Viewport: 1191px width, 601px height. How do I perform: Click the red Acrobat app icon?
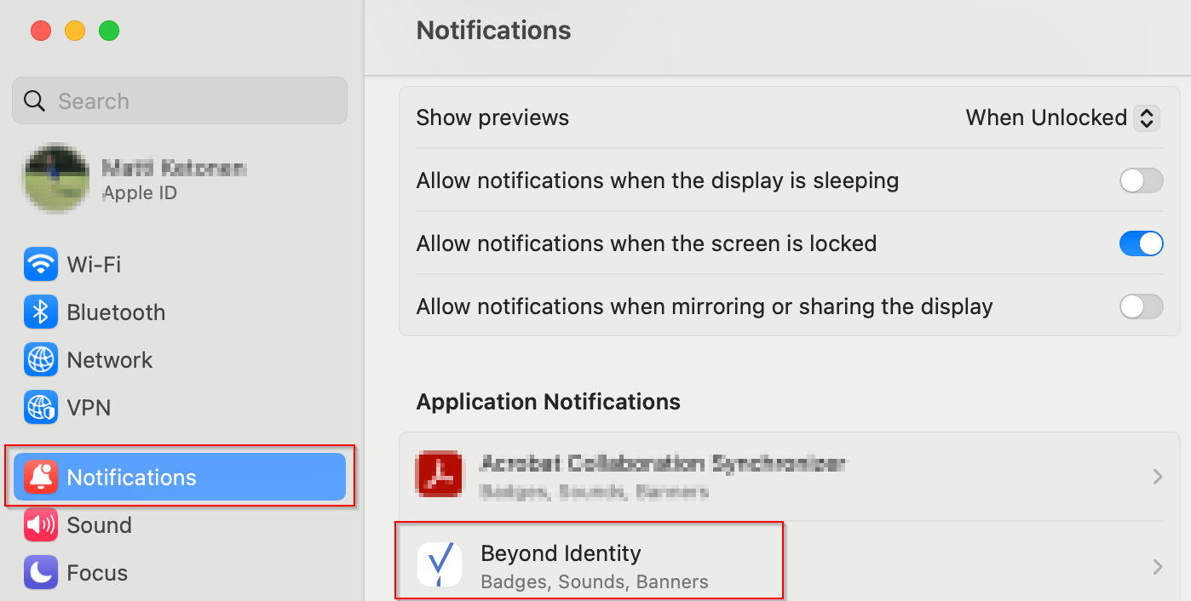pyautogui.click(x=439, y=474)
